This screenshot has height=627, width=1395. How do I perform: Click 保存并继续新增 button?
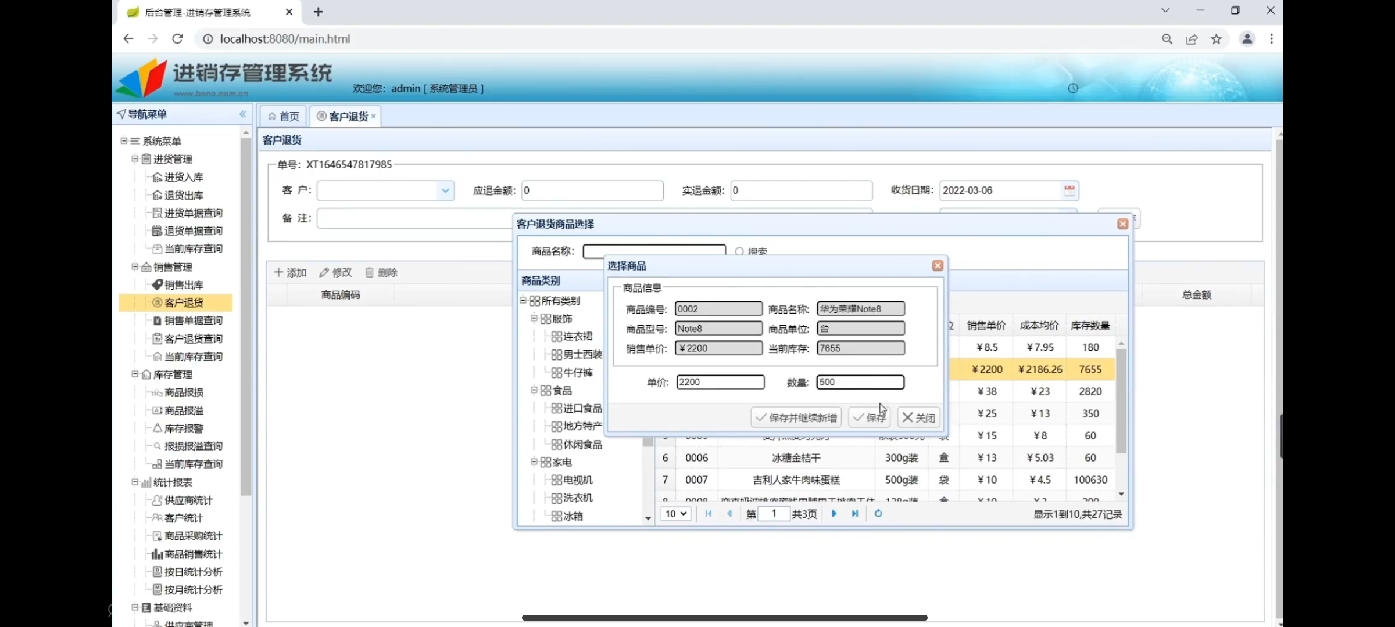pyautogui.click(x=796, y=417)
